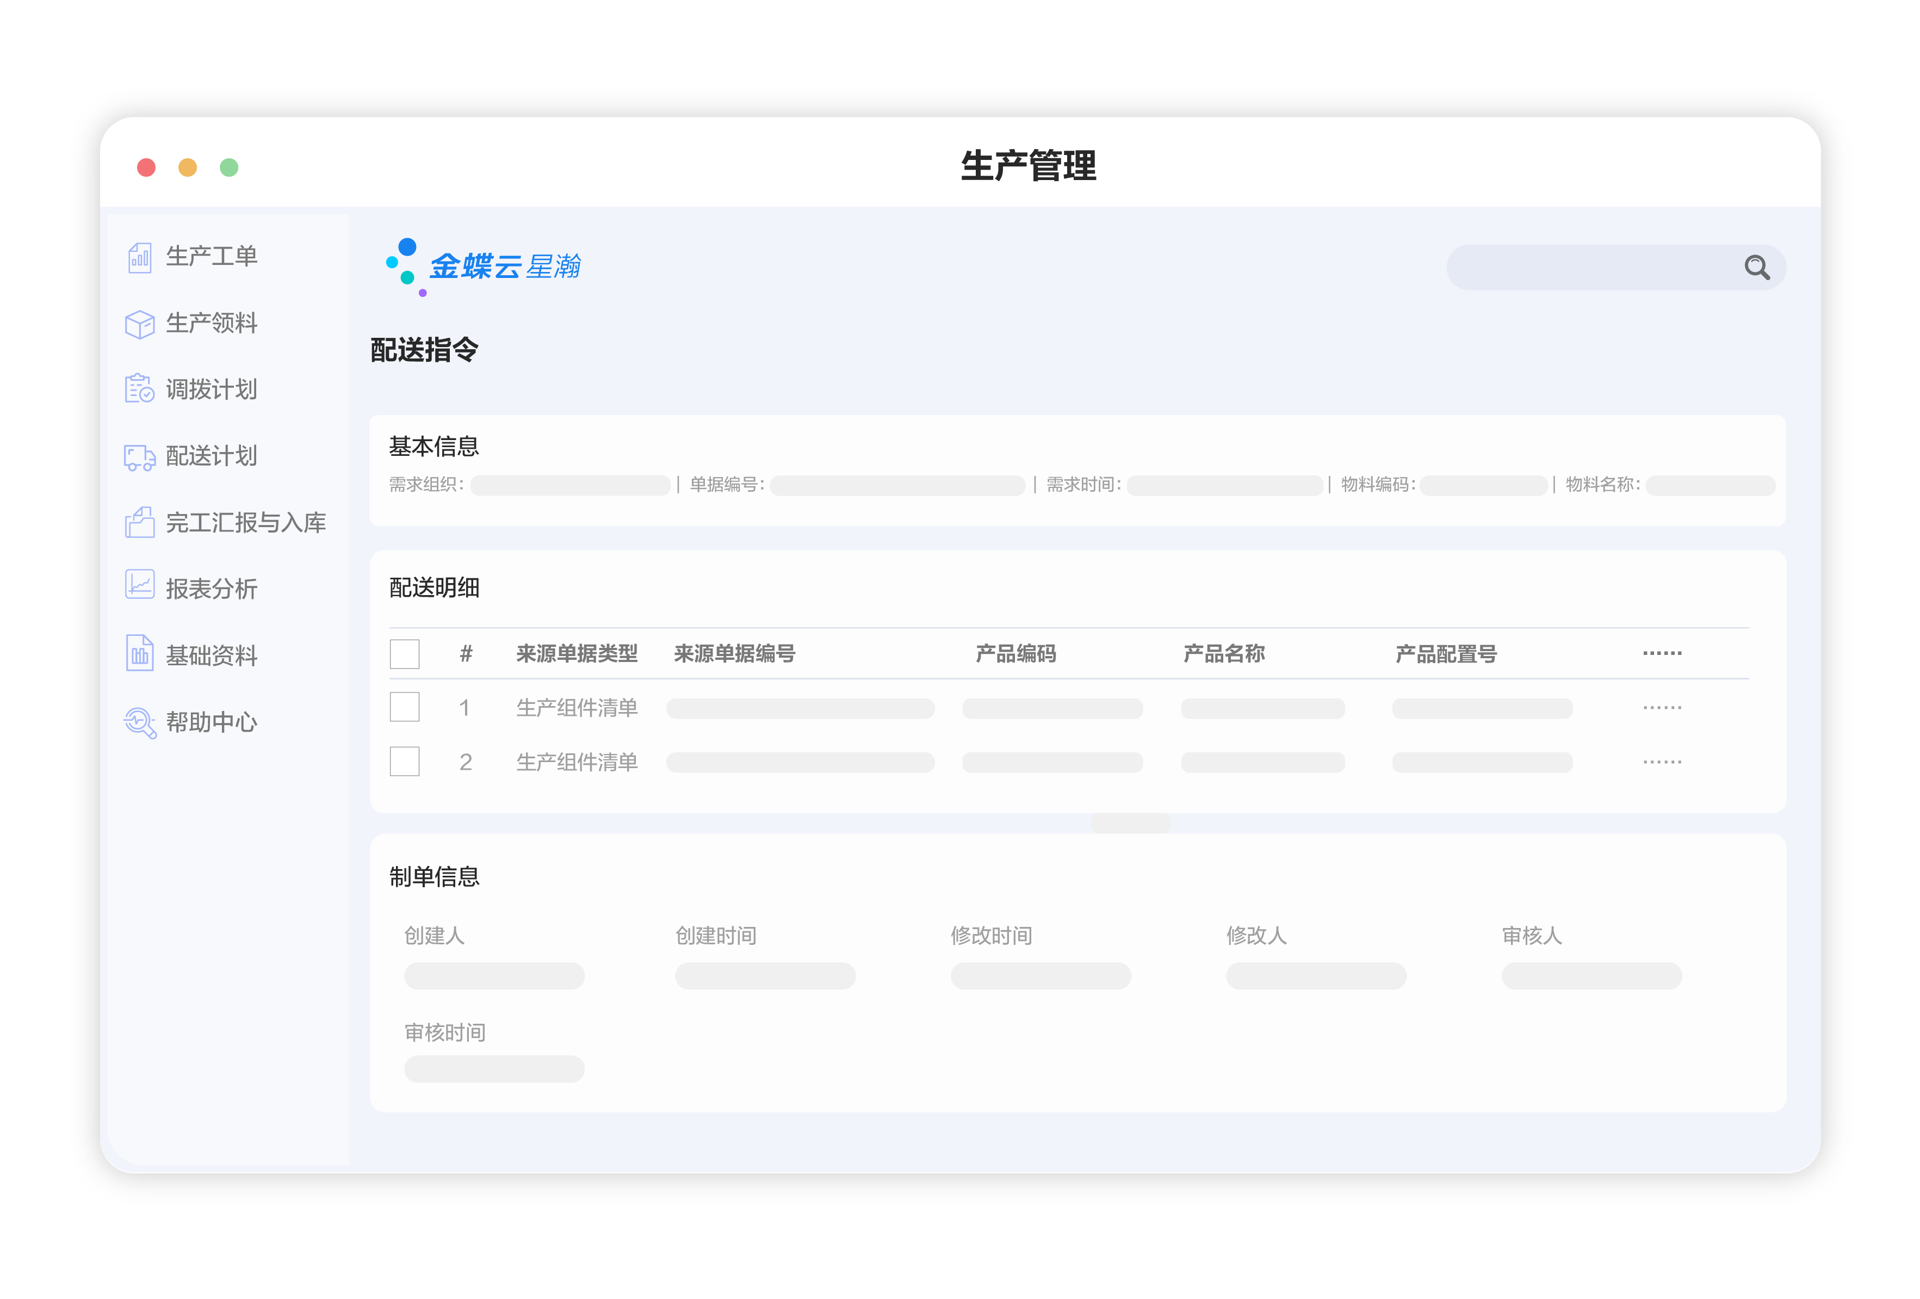Screen dimensions: 1920x1299
Task: Click the 创建时间 value field
Action: pyautogui.click(x=765, y=976)
